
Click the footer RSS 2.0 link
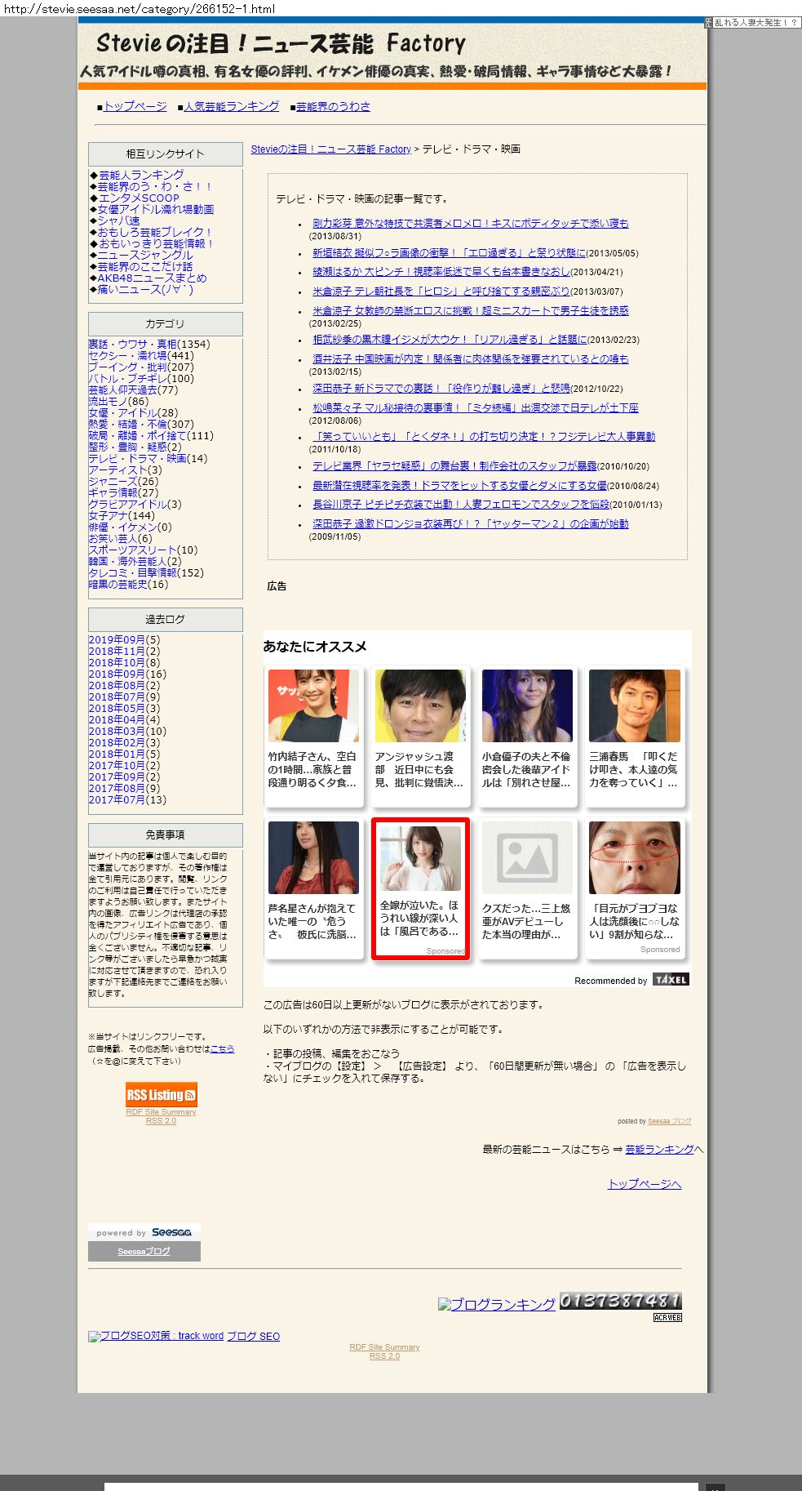[384, 1356]
